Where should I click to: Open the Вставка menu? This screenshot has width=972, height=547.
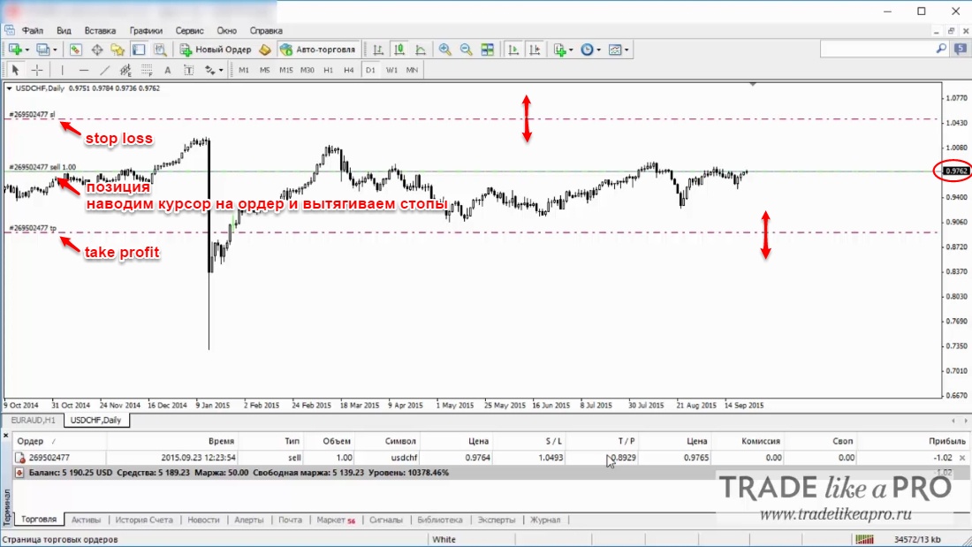(x=100, y=30)
